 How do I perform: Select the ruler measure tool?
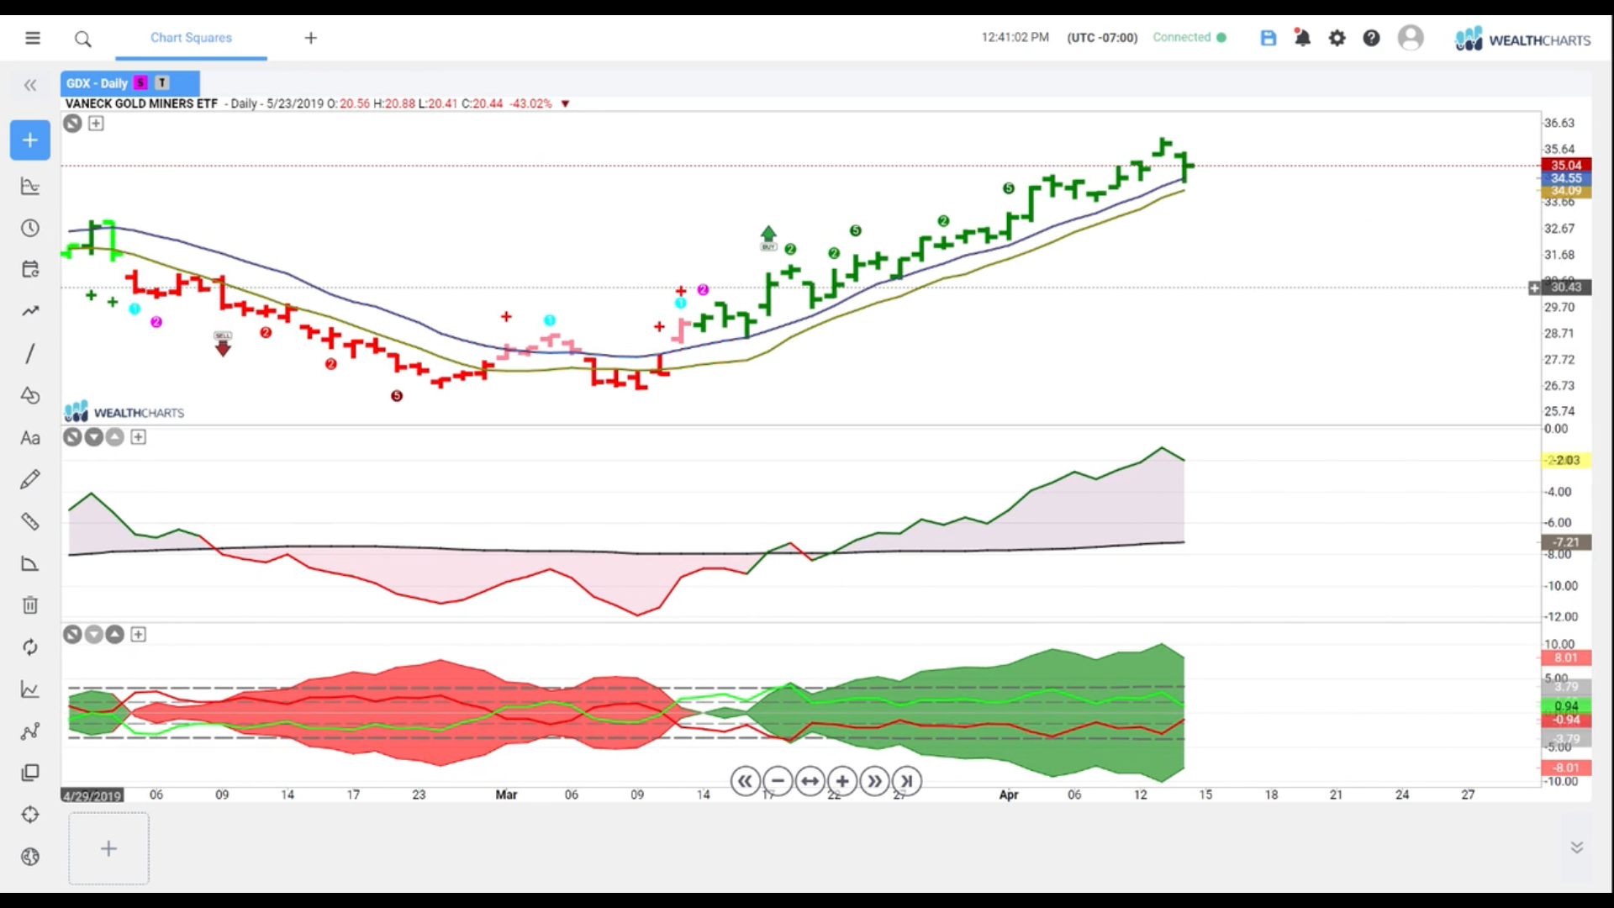30,521
